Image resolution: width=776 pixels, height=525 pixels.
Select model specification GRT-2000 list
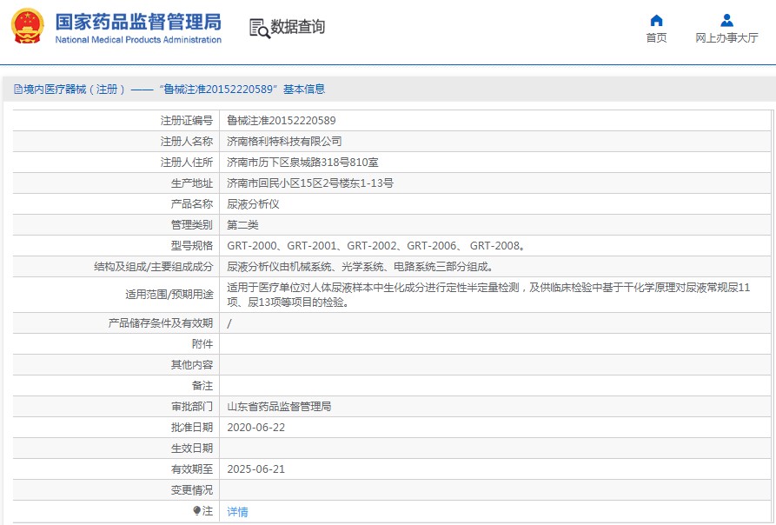(x=376, y=246)
